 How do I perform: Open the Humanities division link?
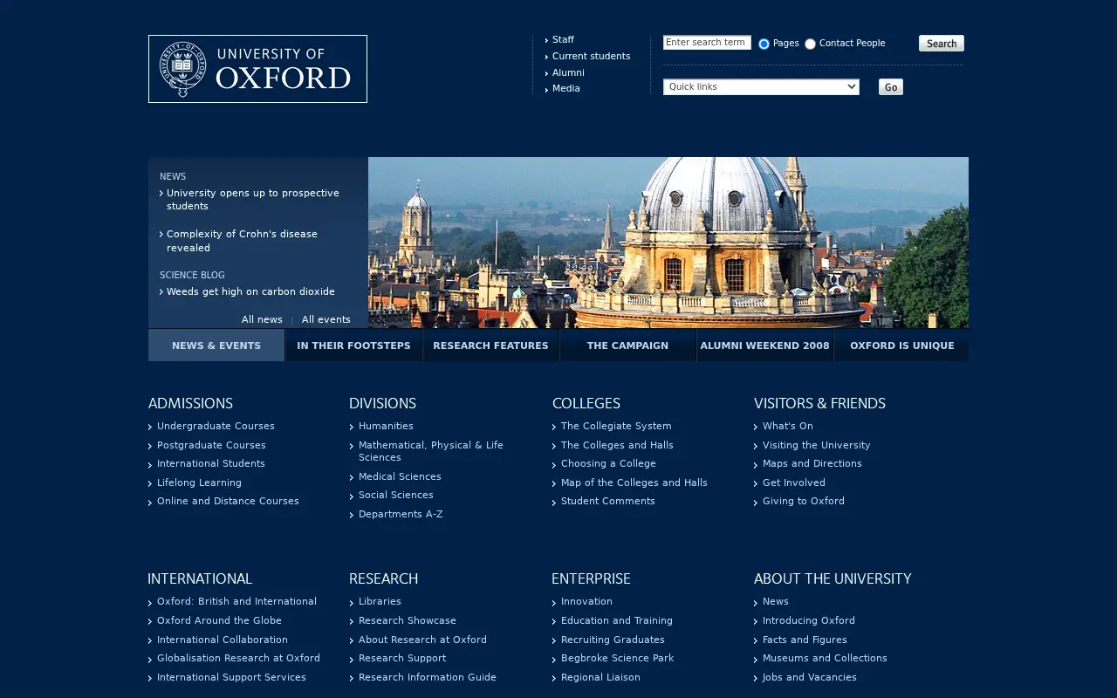386,426
